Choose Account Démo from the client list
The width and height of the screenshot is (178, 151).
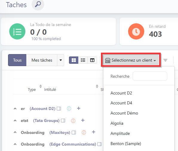124,113
